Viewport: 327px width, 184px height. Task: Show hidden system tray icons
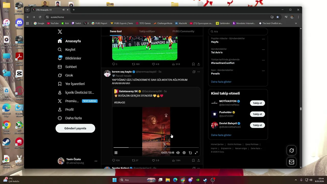(296, 180)
